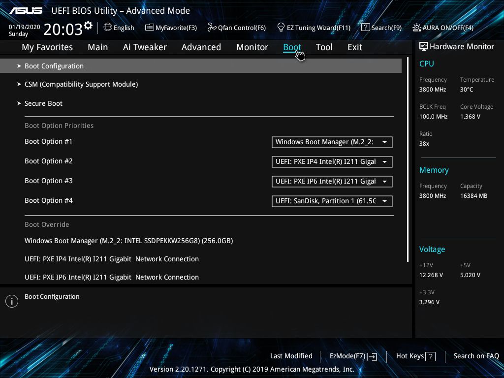
Task: Toggle AURA ON/OFF(F4)
Action: pyautogui.click(x=443, y=28)
